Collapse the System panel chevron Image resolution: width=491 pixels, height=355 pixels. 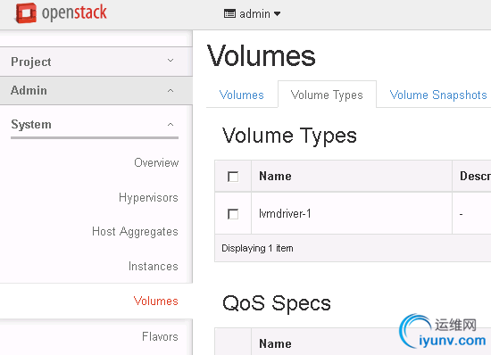(x=171, y=125)
